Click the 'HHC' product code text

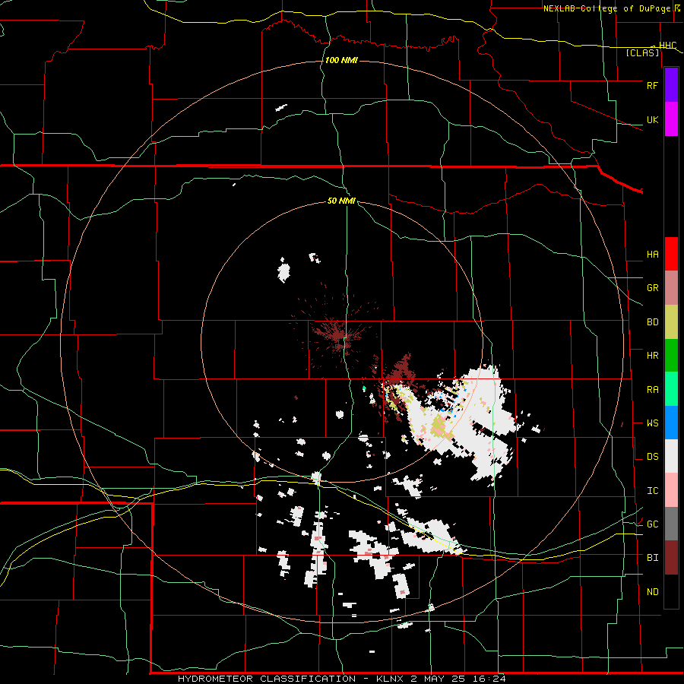667,46
